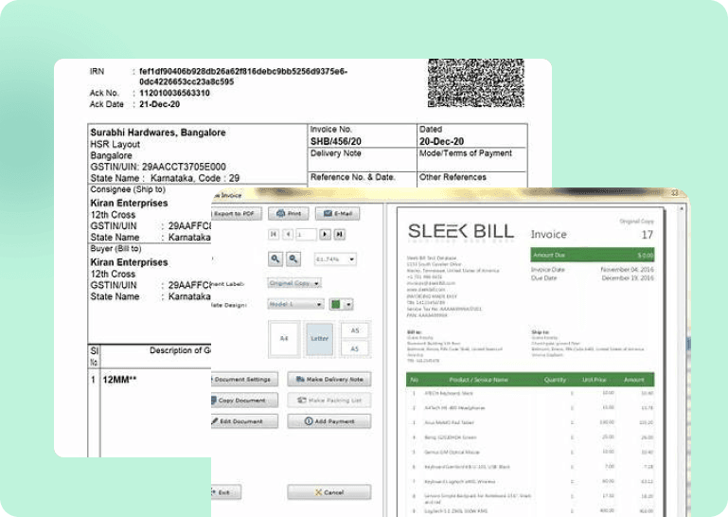
Task: Click the page number input field
Action: pyautogui.click(x=306, y=234)
